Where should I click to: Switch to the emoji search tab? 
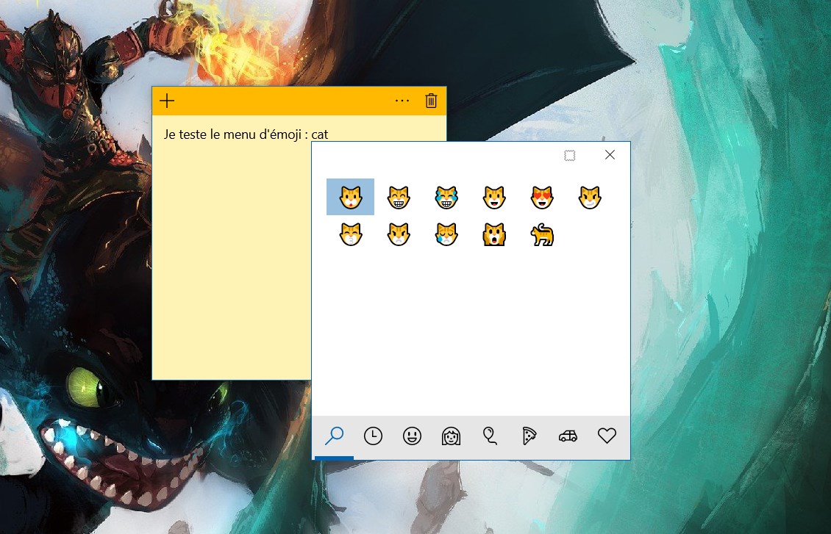coord(334,436)
